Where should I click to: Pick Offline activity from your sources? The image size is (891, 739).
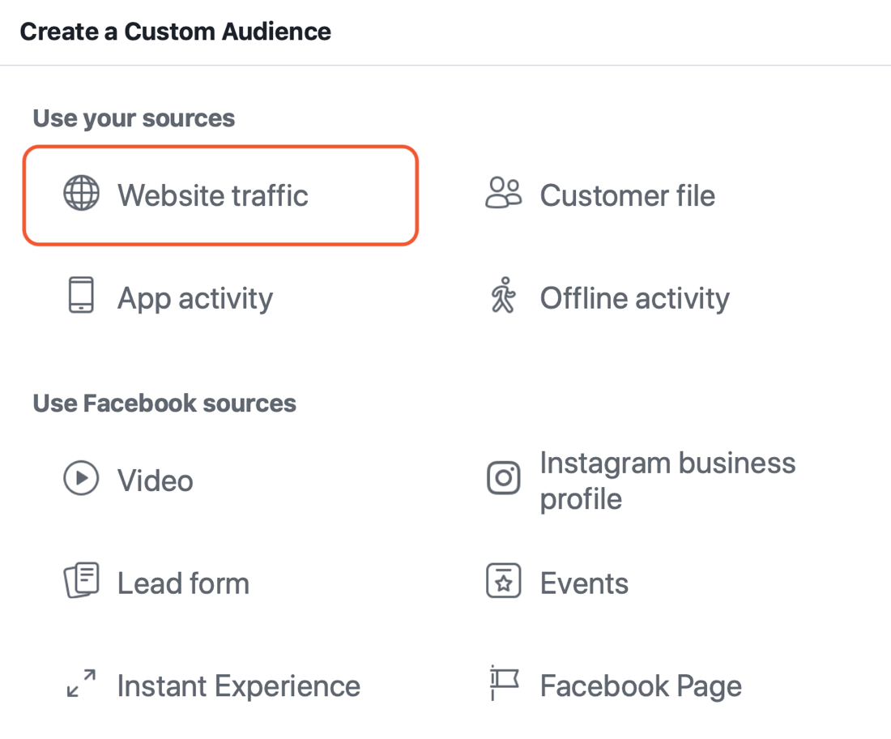point(634,297)
